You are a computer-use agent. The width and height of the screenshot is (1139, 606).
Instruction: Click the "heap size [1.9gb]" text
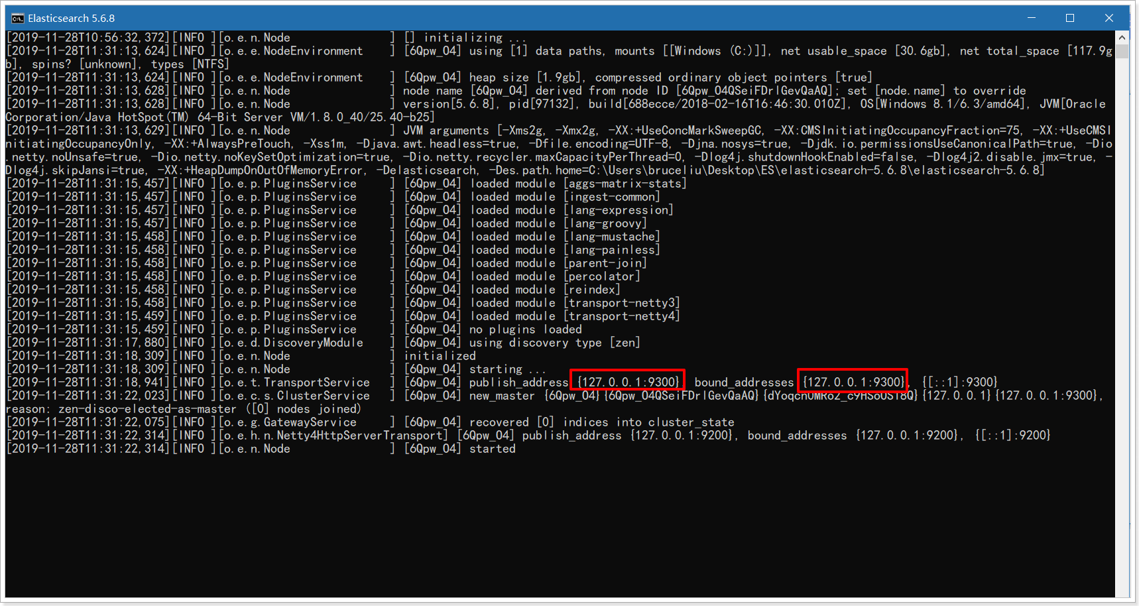pos(528,78)
